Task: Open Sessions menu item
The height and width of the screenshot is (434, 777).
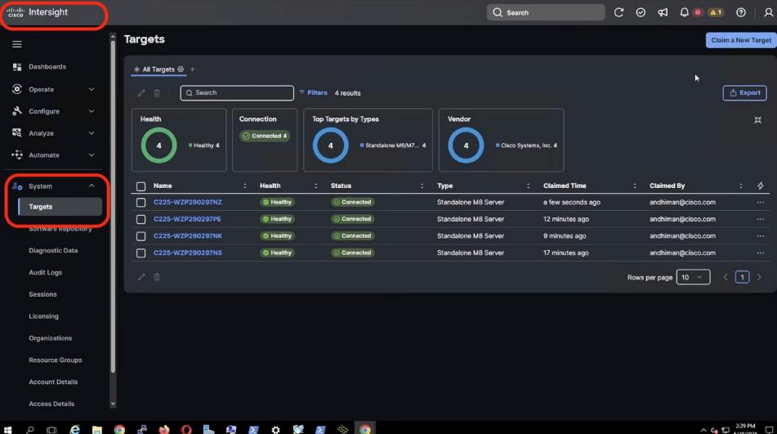Action: click(42, 293)
